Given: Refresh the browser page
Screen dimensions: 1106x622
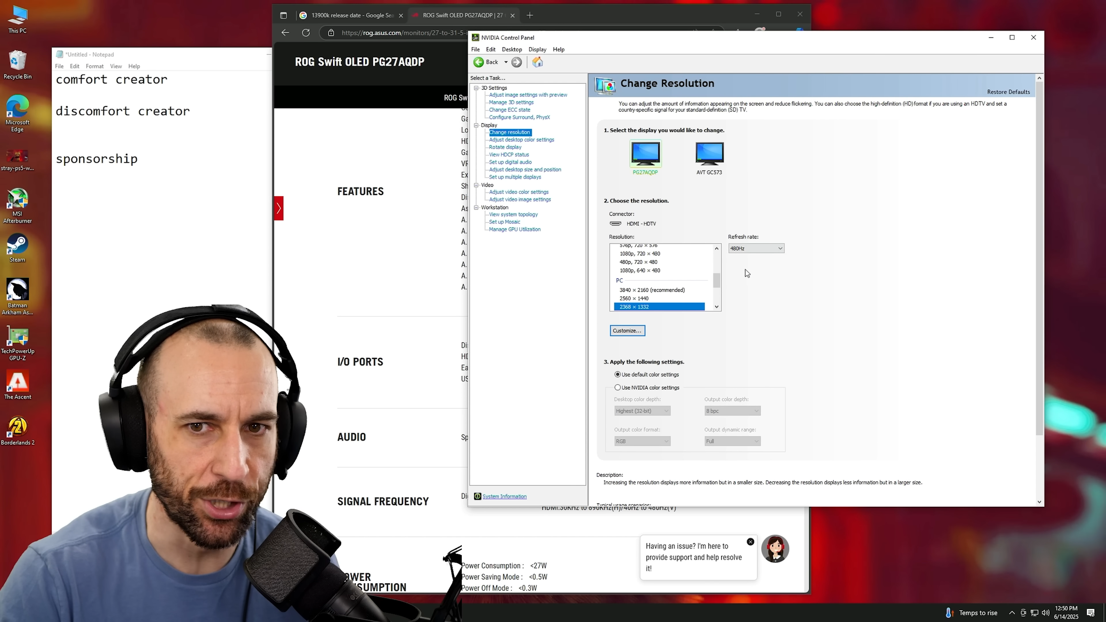Looking at the screenshot, I should (306, 33).
